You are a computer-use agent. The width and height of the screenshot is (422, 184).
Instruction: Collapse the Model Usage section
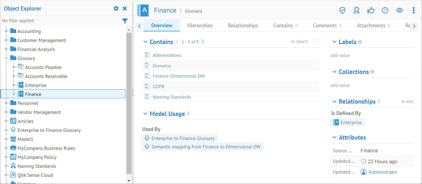tap(145, 114)
